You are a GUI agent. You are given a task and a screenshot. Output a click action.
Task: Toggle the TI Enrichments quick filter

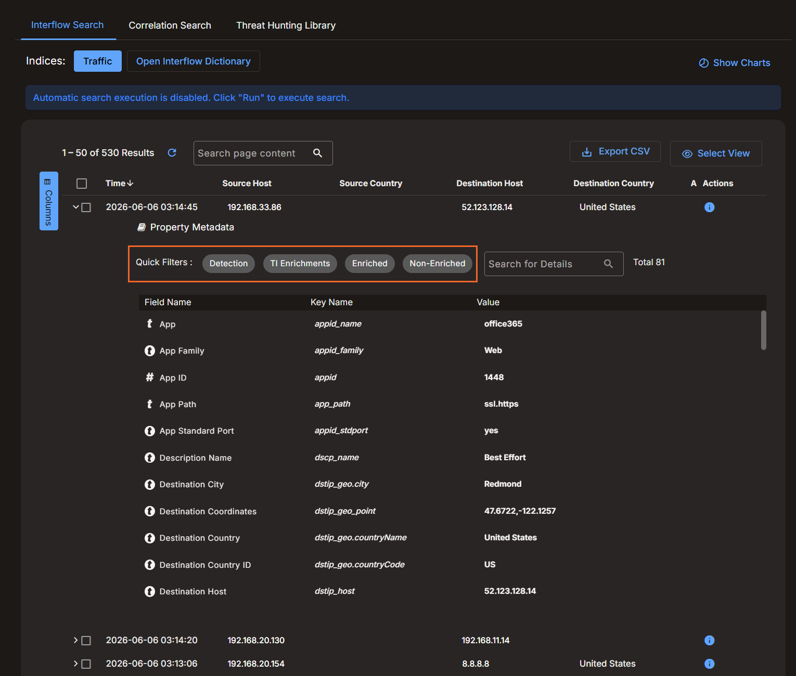(x=300, y=264)
